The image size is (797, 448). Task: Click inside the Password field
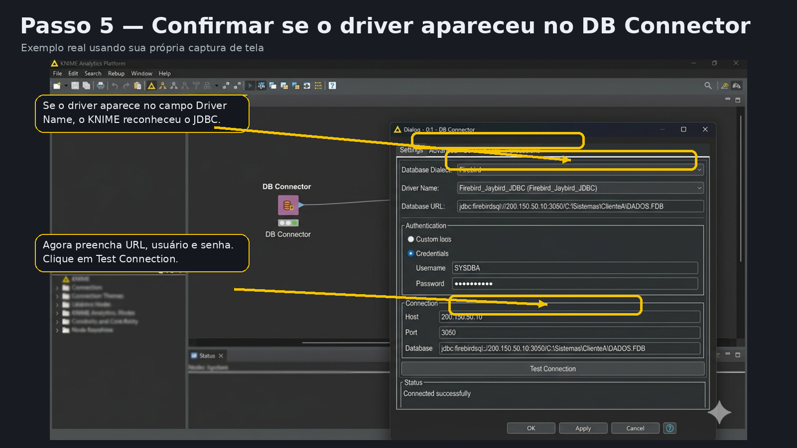pyautogui.click(x=573, y=283)
